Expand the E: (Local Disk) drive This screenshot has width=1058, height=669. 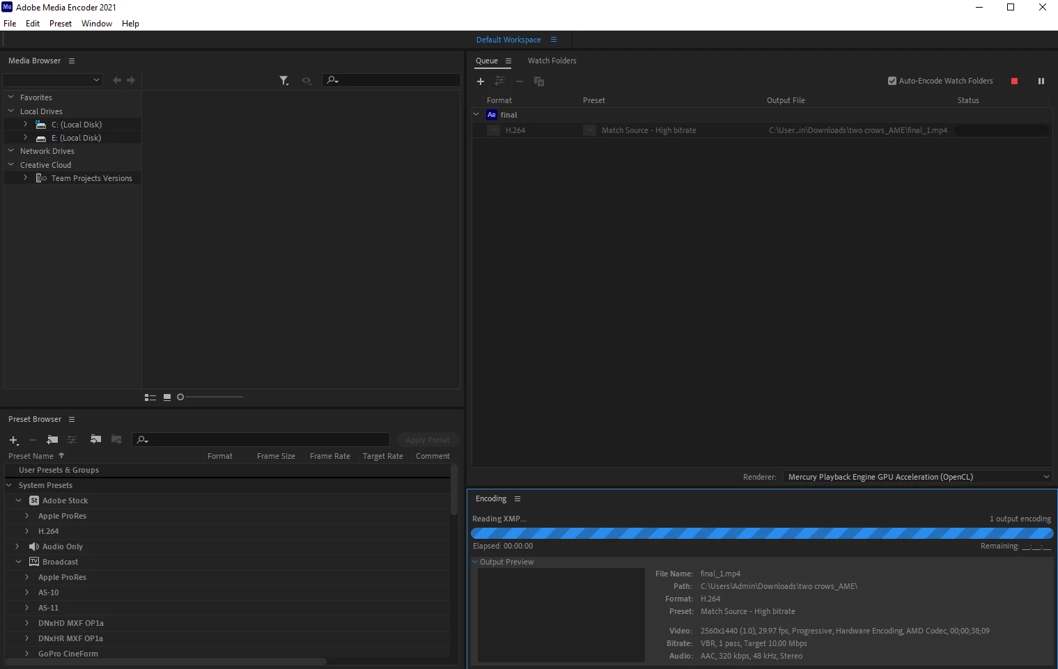tap(26, 138)
